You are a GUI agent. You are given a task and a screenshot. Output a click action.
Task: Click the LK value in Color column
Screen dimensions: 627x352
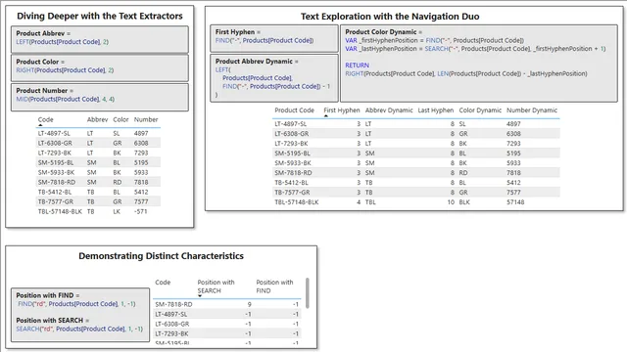tap(117, 211)
